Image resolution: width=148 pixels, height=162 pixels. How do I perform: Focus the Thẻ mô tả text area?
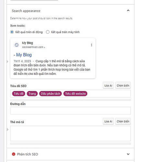coord(70,133)
